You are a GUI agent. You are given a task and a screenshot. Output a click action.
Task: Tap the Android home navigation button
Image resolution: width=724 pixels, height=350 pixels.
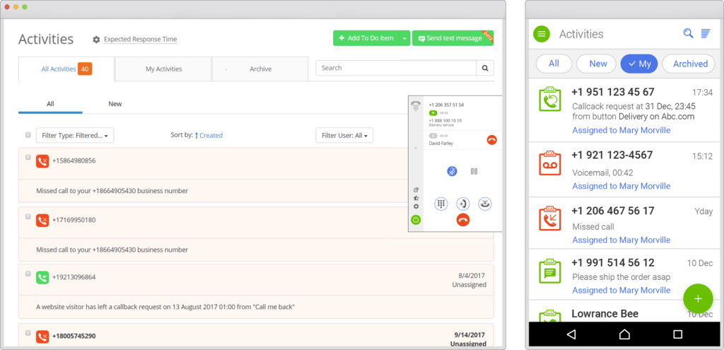(624, 334)
